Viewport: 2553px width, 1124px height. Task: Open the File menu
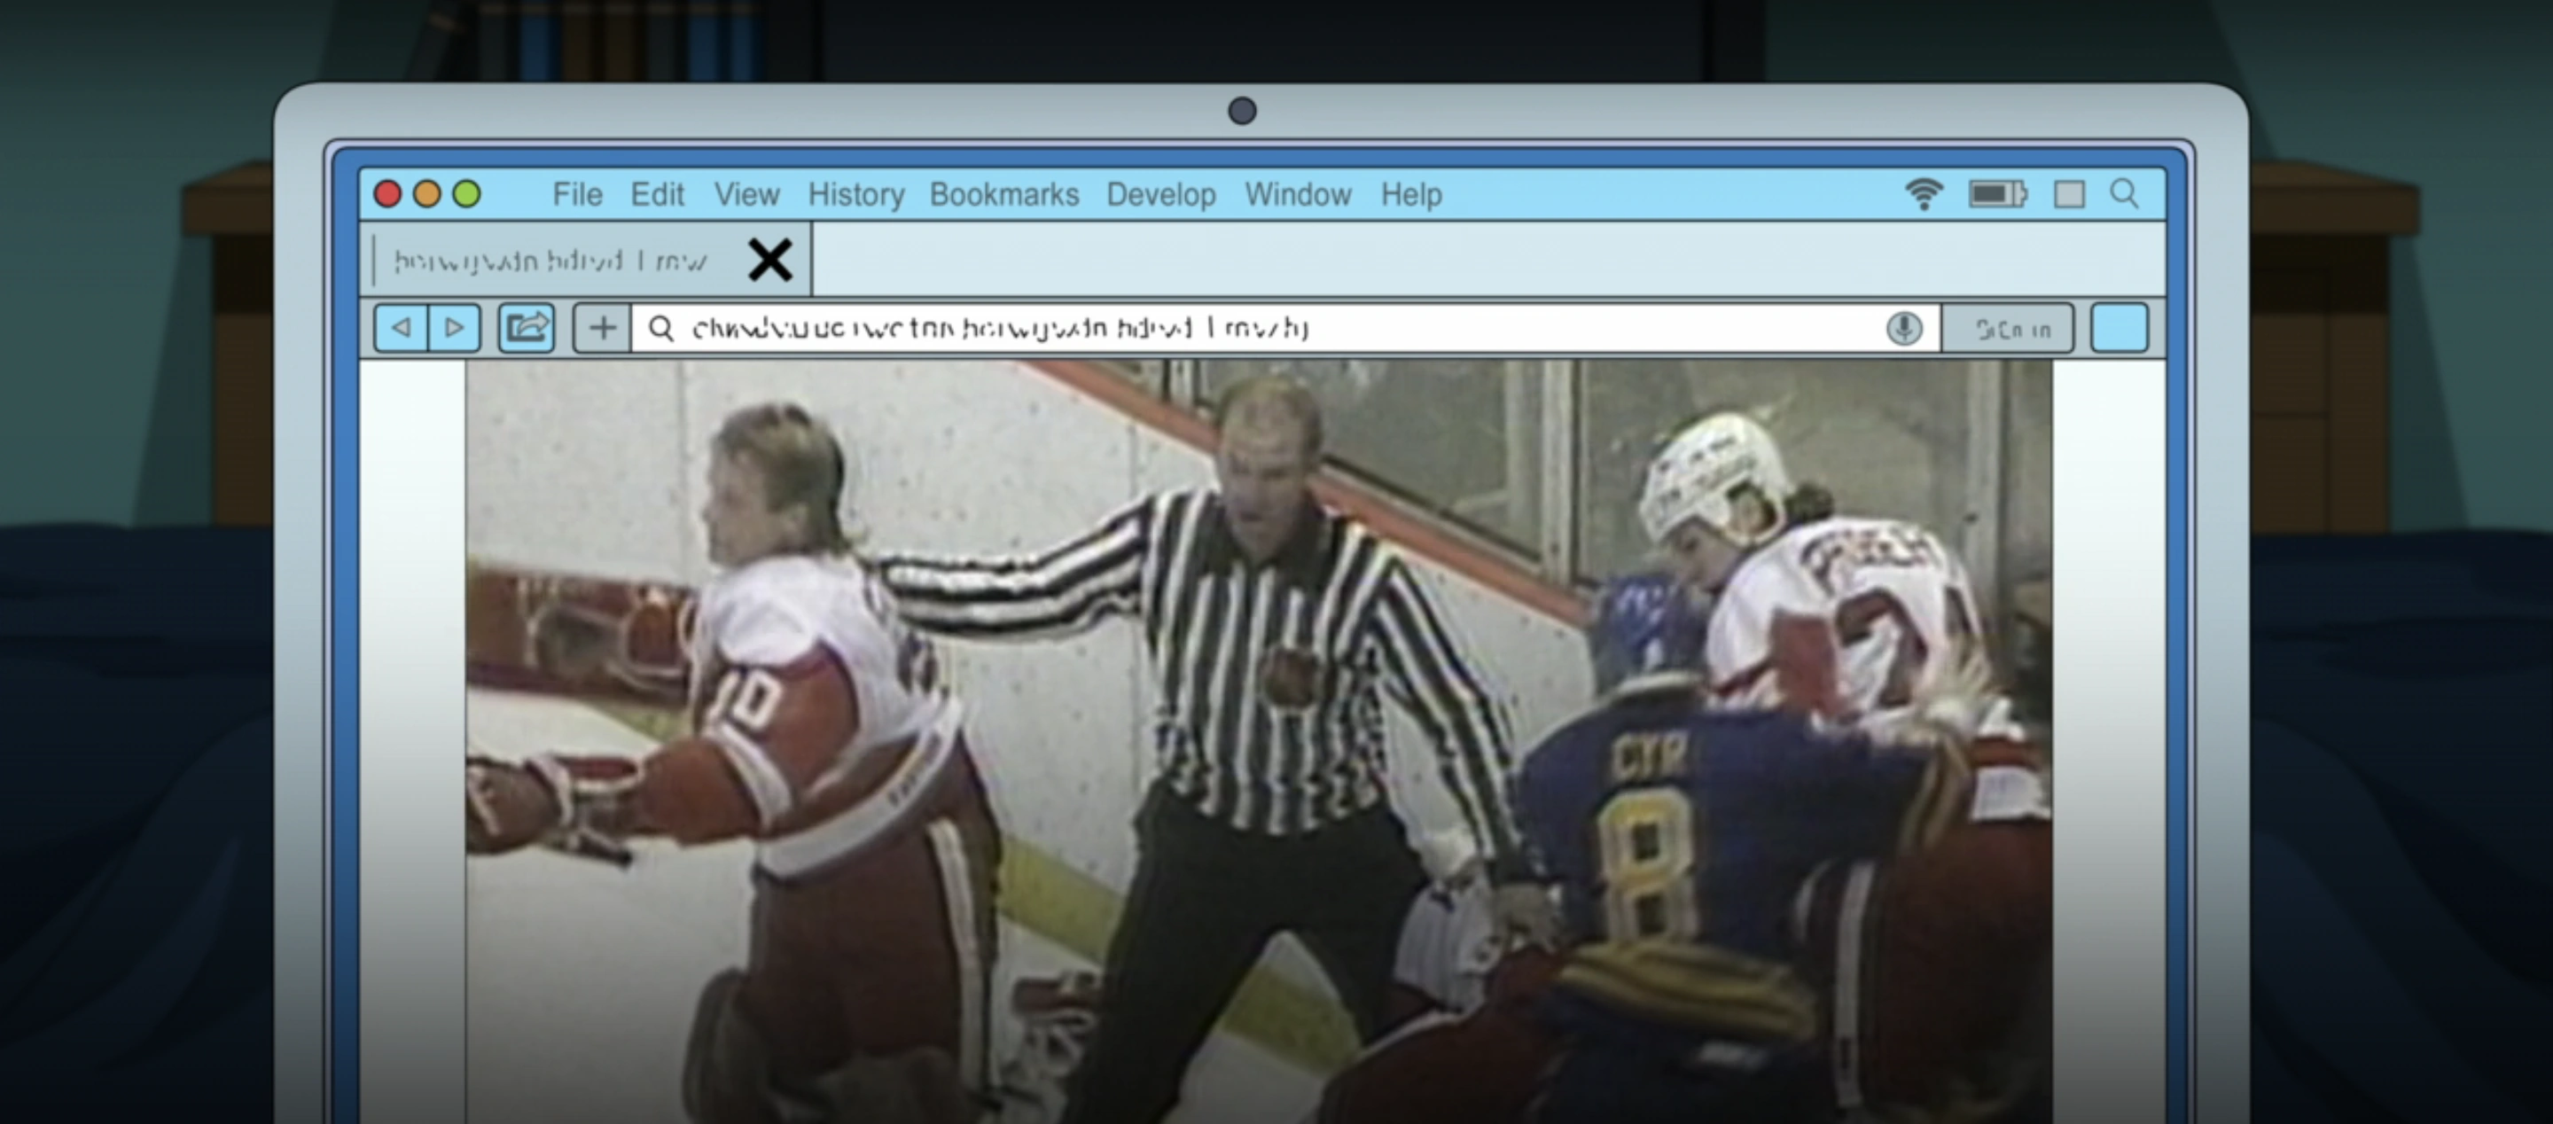(577, 194)
